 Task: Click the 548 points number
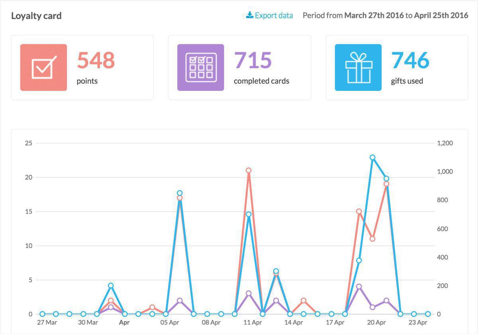[x=96, y=61]
